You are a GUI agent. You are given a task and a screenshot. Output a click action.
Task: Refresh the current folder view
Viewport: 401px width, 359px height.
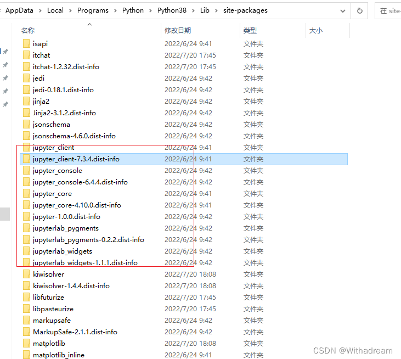point(359,11)
